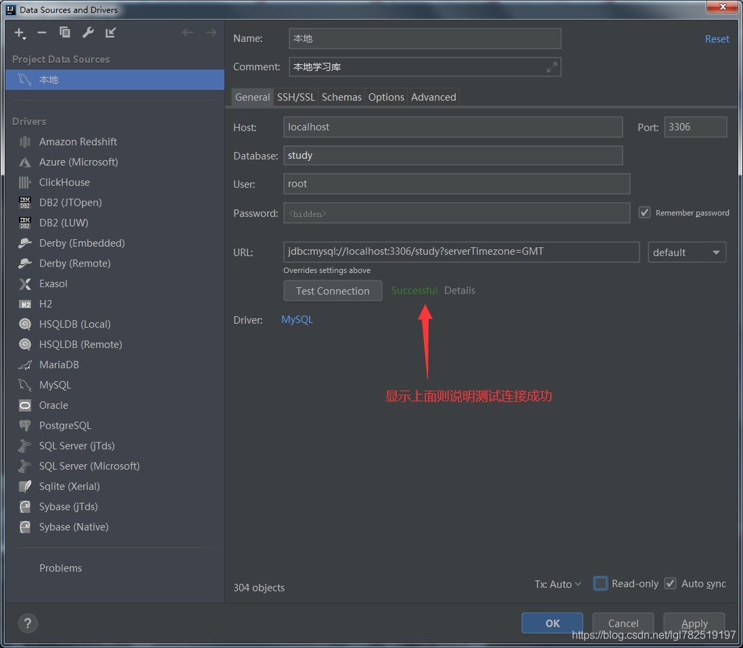Select Sqlite (Xerial) driver icon
The image size is (743, 648).
[x=24, y=487]
